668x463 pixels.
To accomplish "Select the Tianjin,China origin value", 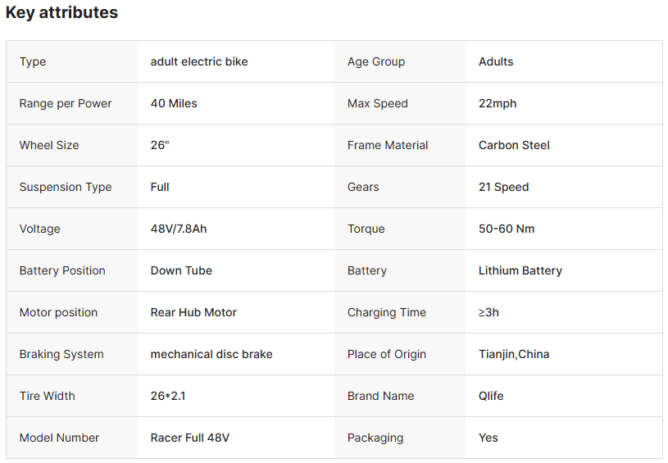I will (x=514, y=354).
